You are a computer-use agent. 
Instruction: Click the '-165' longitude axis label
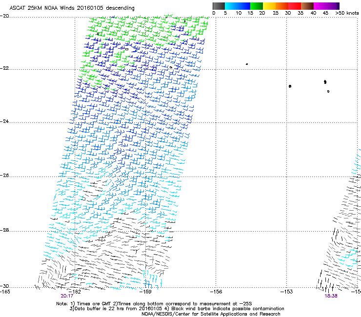click(x=5, y=292)
